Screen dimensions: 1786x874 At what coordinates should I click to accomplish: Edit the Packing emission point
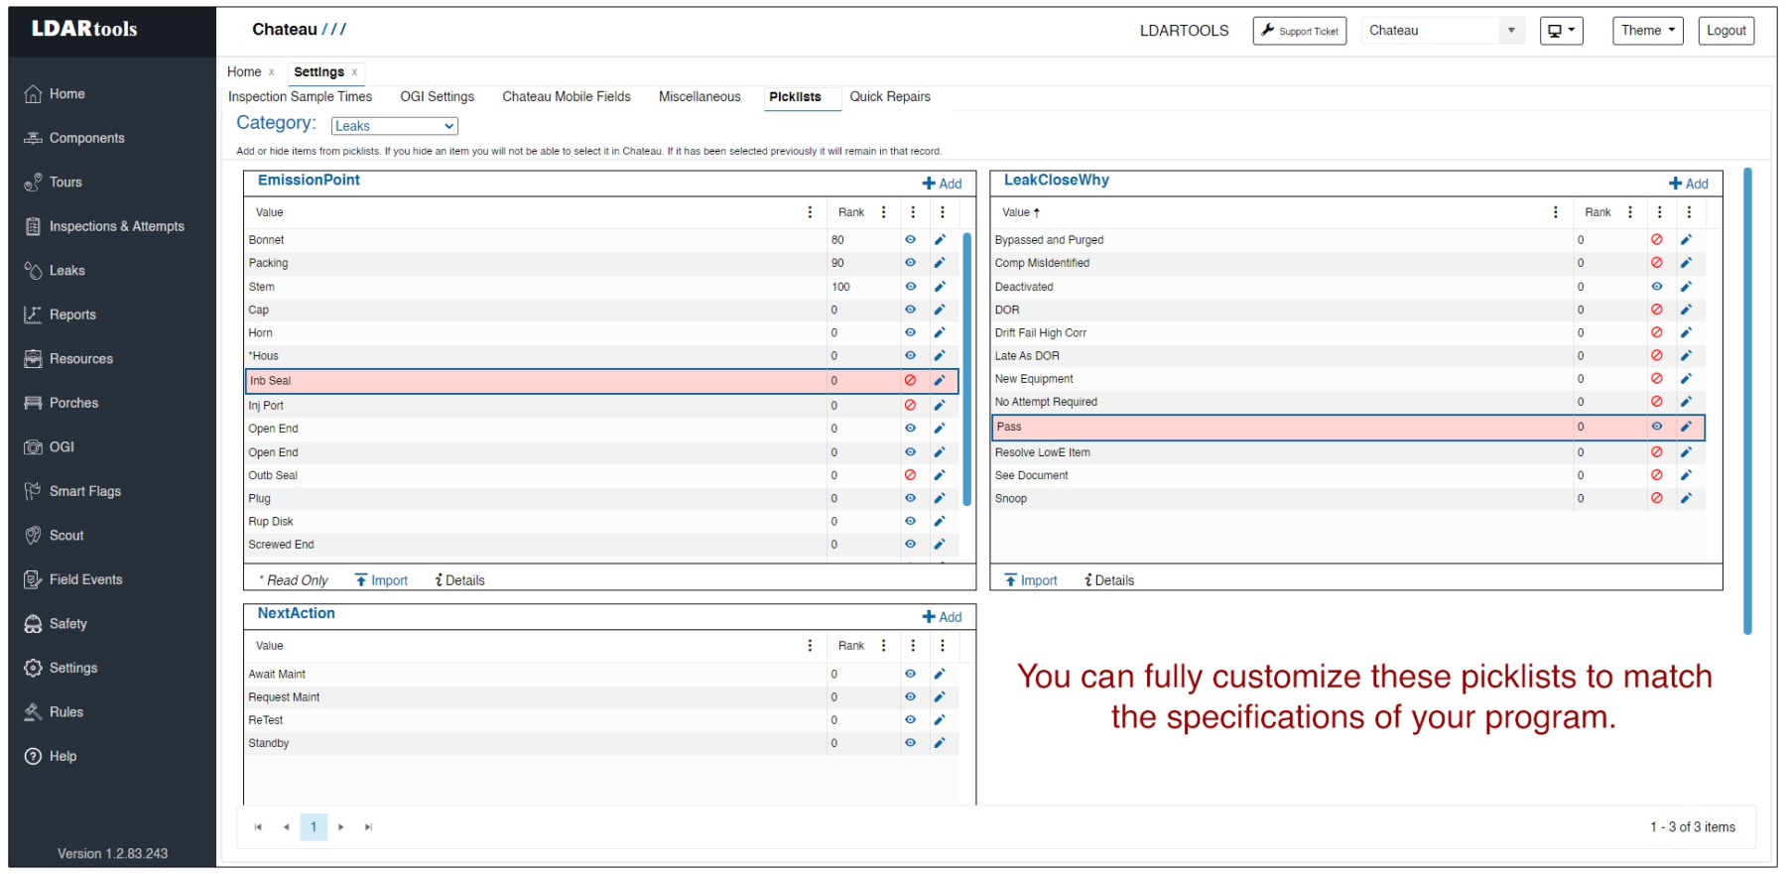[x=940, y=263]
